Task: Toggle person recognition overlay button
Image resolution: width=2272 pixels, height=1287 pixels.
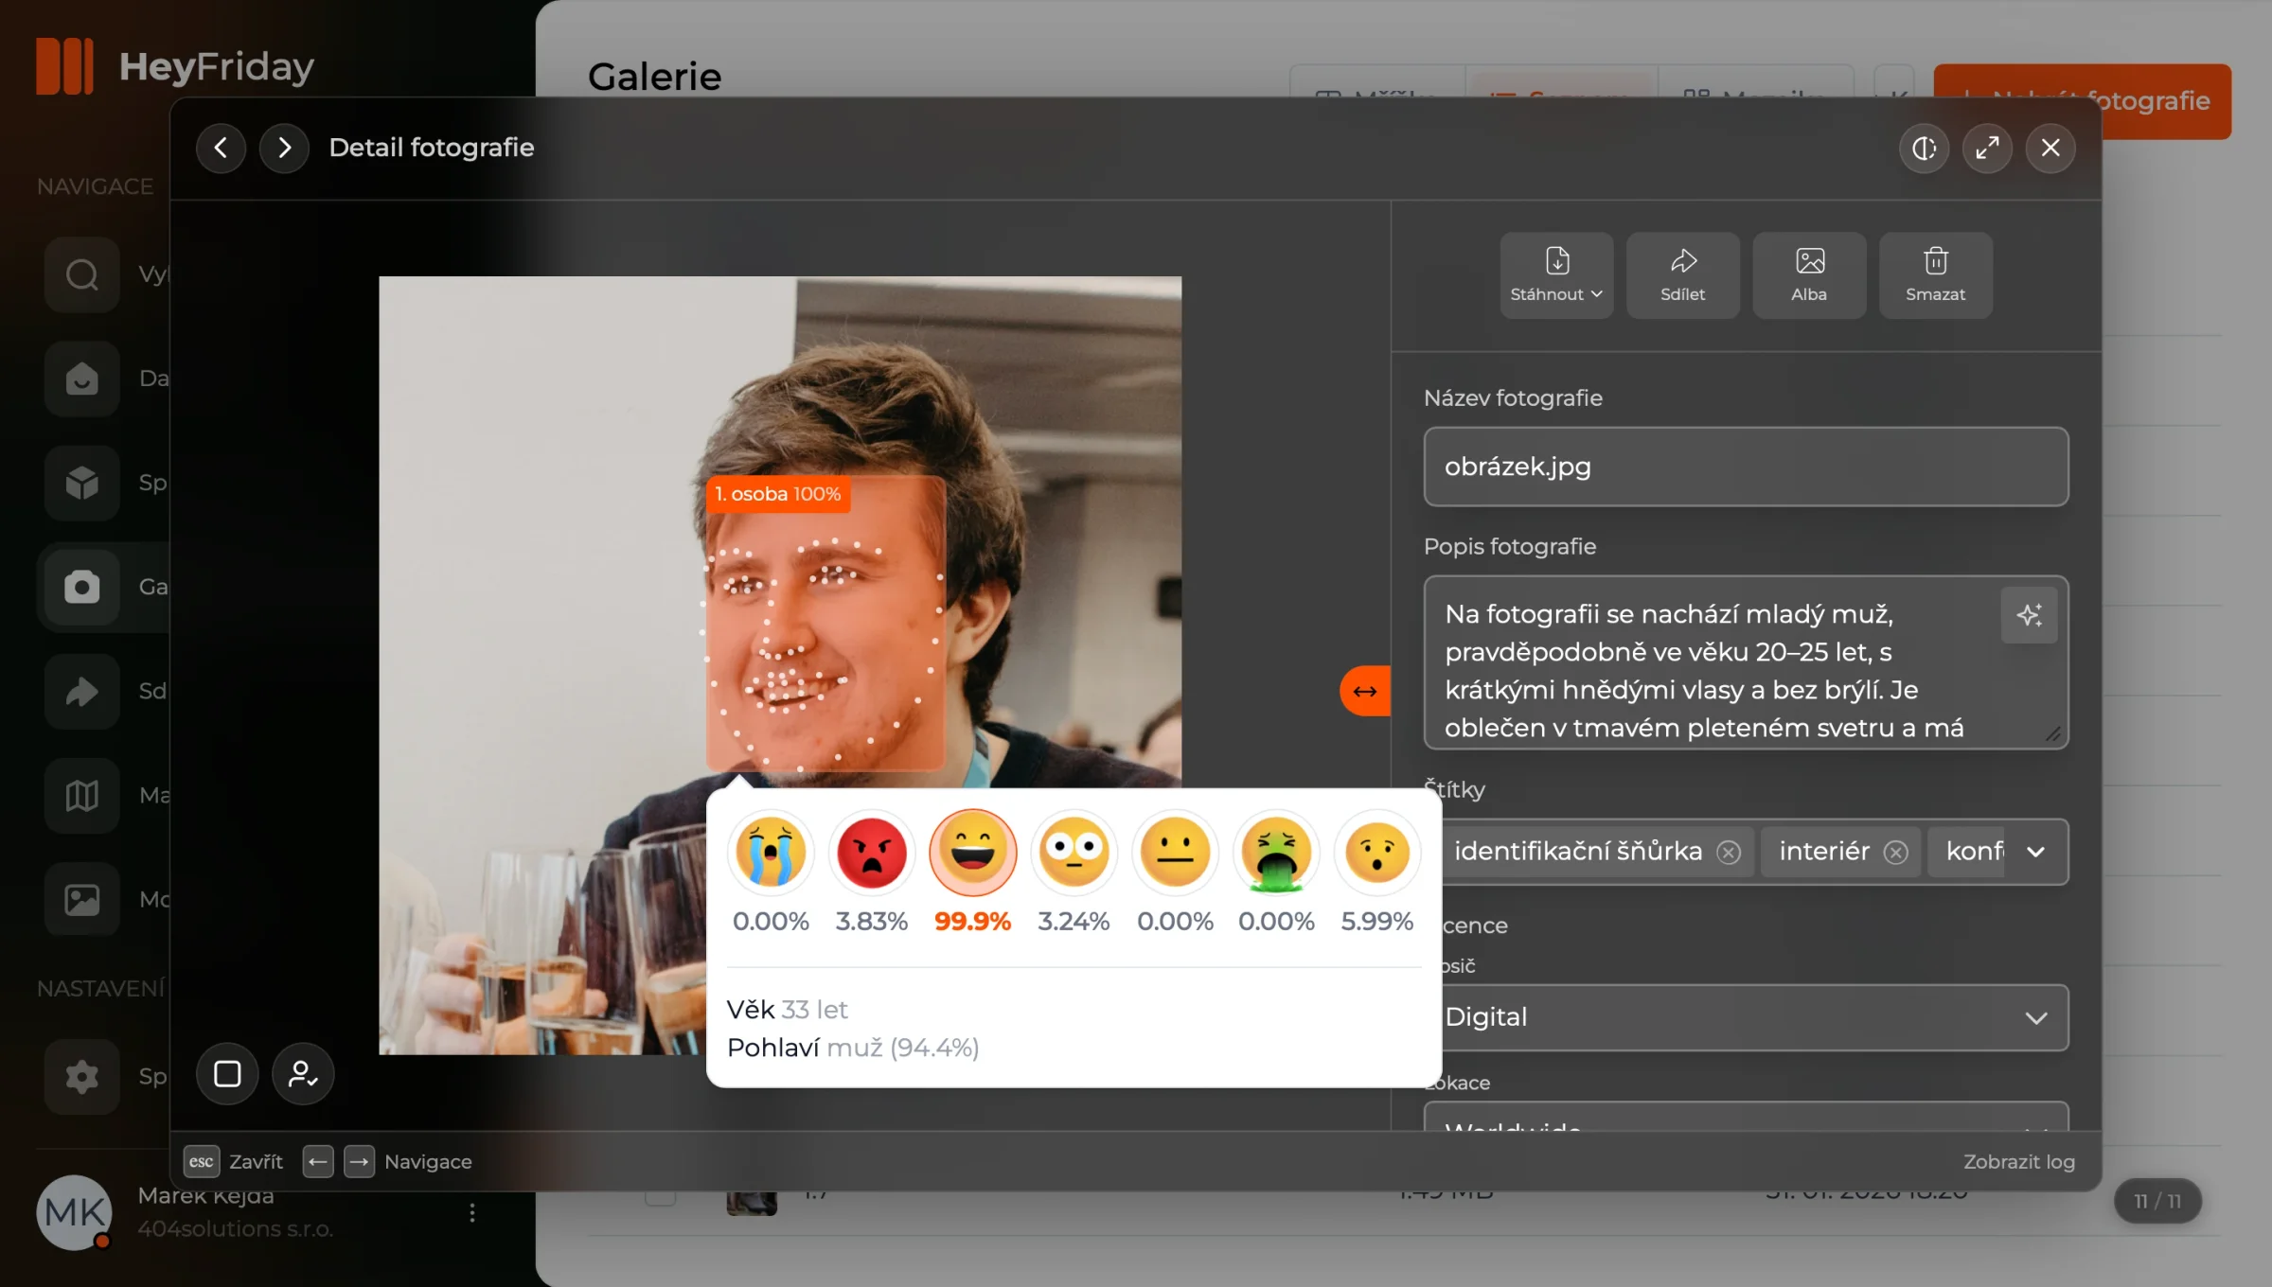Action: tap(303, 1073)
